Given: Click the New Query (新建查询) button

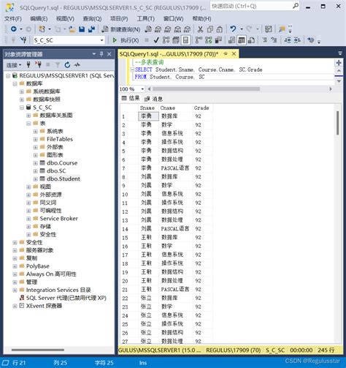Looking at the screenshot, I should pyautogui.click(x=121, y=29).
